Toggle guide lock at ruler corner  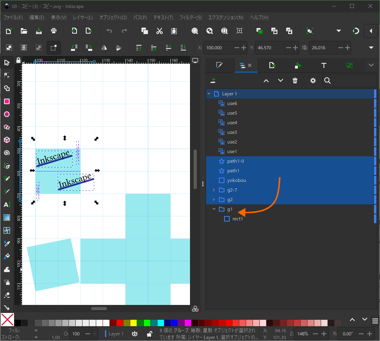[18, 60]
